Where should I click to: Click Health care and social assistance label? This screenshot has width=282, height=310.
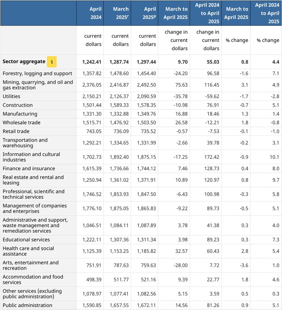(28, 251)
